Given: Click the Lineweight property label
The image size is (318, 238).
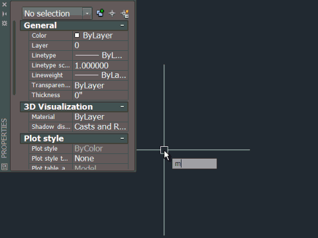Looking at the screenshot, I should 47,75.
